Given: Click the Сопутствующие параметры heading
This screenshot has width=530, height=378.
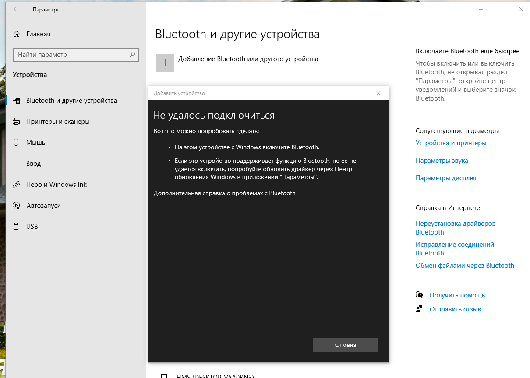Looking at the screenshot, I should tap(457, 131).
